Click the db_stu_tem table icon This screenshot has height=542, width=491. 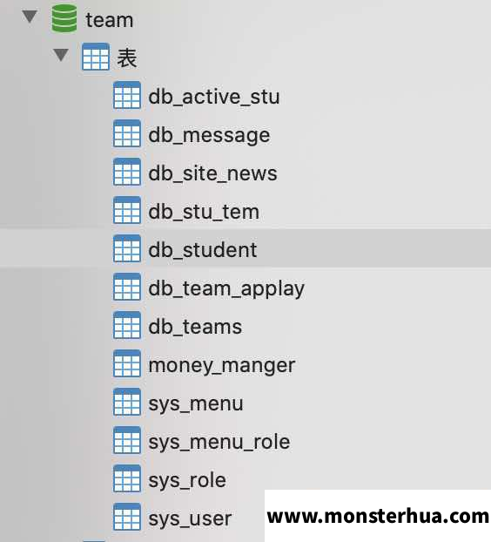coord(127,210)
